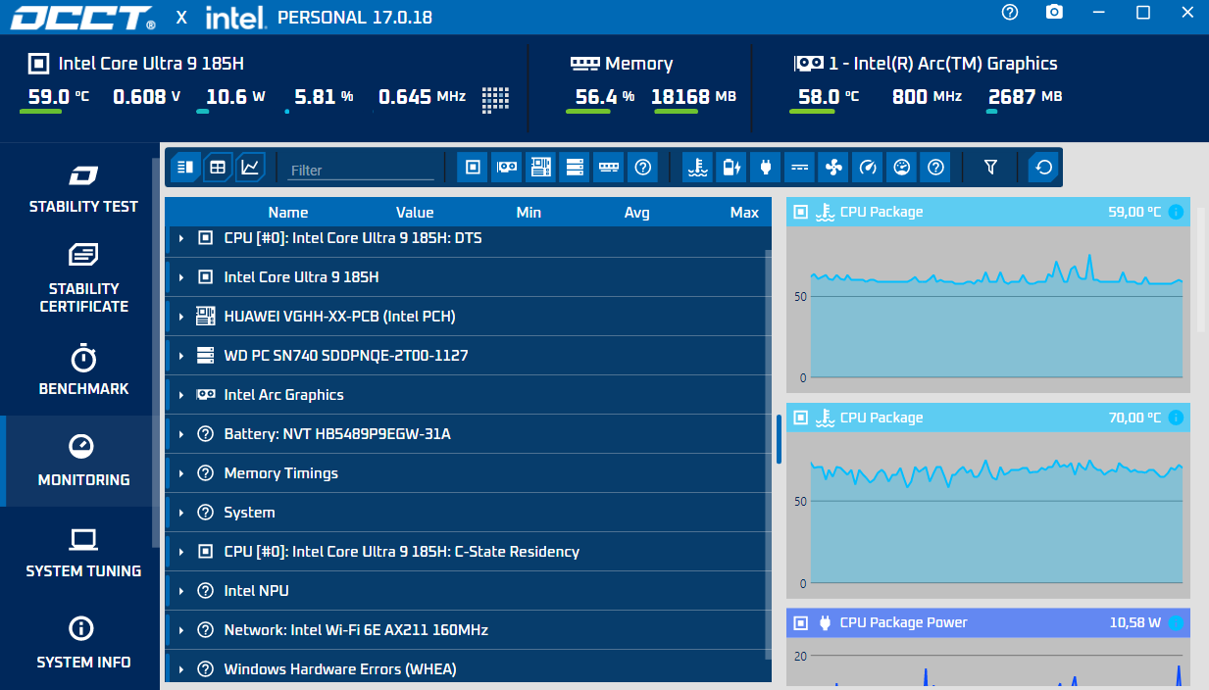Screen dimensions: 1209x690
Task: Click GPU card icon beside Intel(R) Arc(TM) Graphics
Action: point(808,63)
